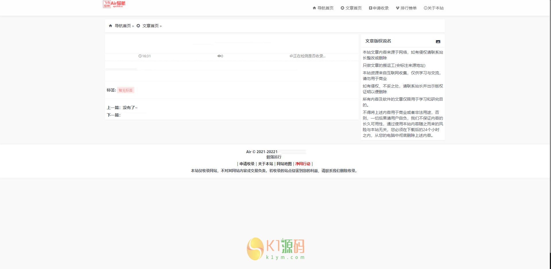Open the 网站地图 footer link

pyautogui.click(x=284, y=164)
